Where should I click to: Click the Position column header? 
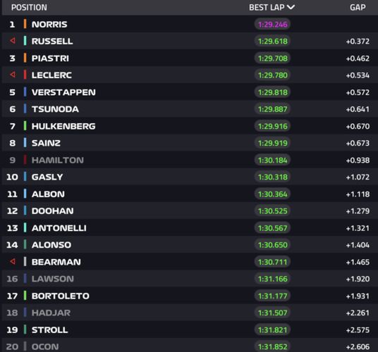coord(29,8)
